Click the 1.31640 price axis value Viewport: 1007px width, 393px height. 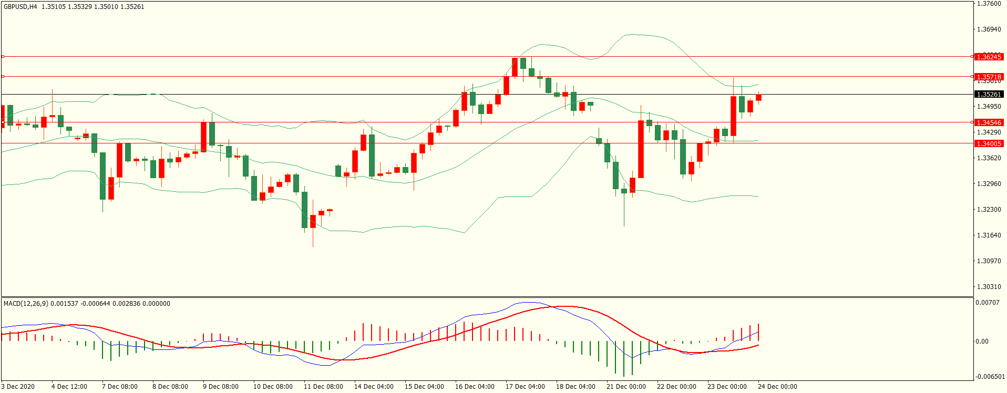(989, 235)
